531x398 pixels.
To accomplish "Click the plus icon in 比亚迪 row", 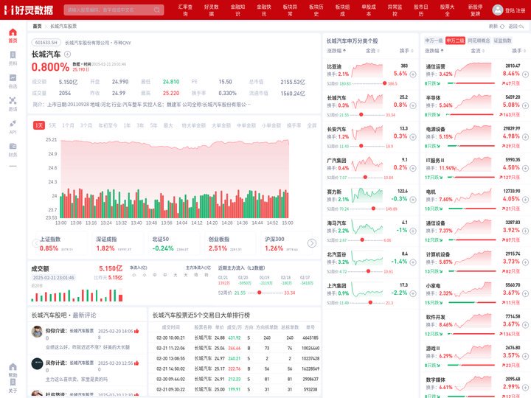I will [x=413, y=74].
